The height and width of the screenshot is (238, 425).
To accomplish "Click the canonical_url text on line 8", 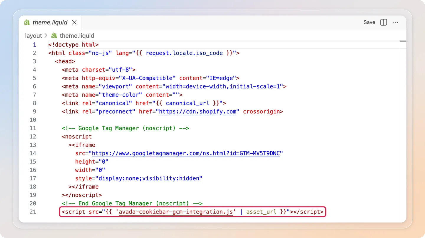I will (x=187, y=103).
